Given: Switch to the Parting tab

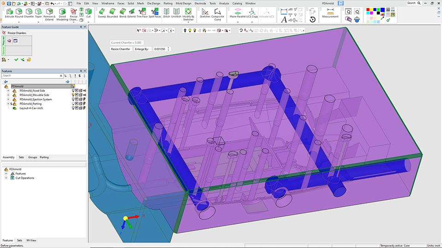Looking at the screenshot, I should pyautogui.click(x=44, y=157).
